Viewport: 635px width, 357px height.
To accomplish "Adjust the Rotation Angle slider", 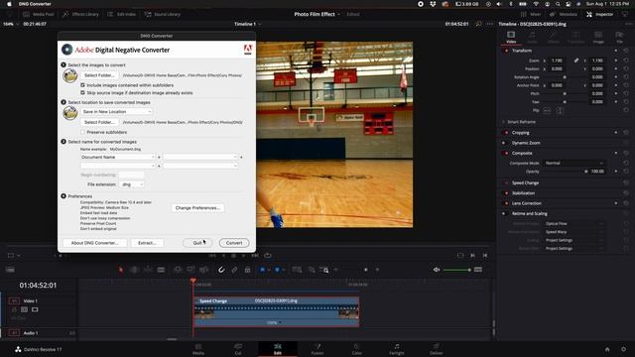I will tap(565, 77).
